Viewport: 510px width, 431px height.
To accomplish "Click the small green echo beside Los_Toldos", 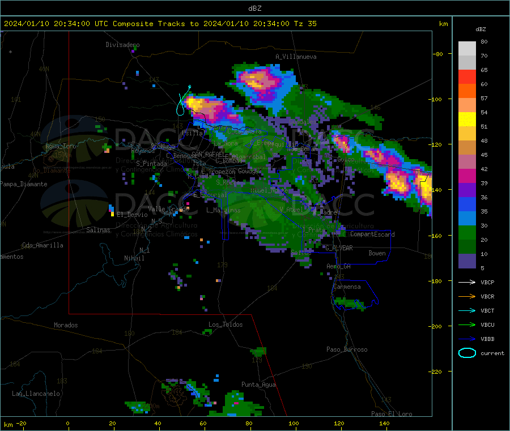I will pyautogui.click(x=207, y=332).
